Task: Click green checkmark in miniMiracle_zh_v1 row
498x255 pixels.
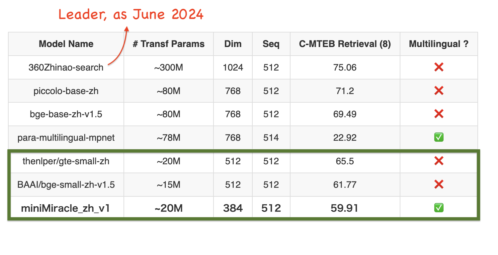Action: click(439, 208)
